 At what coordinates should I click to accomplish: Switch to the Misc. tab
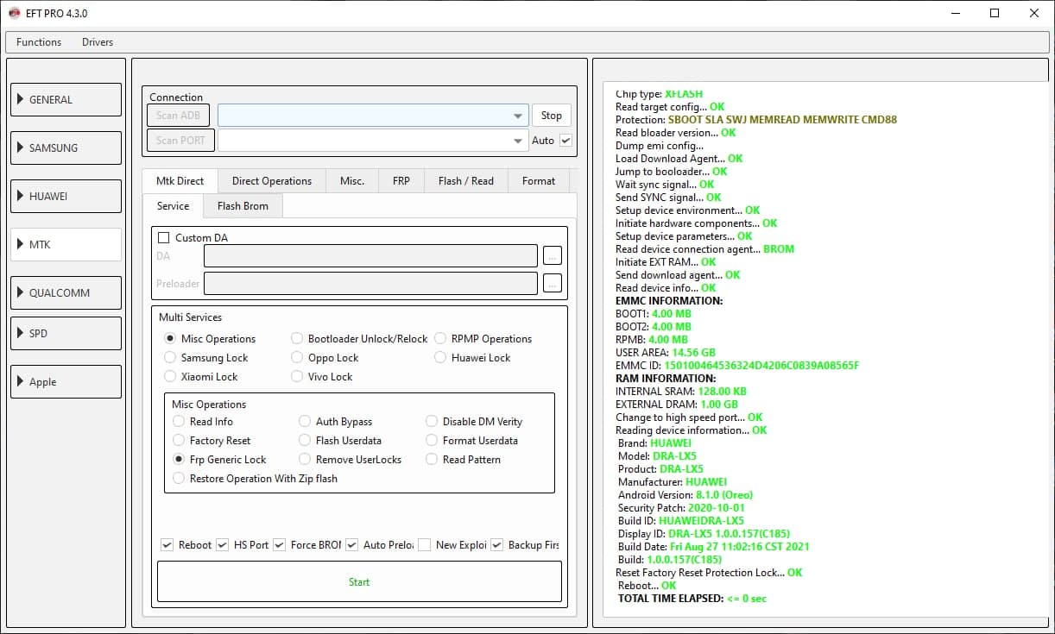pyautogui.click(x=352, y=181)
